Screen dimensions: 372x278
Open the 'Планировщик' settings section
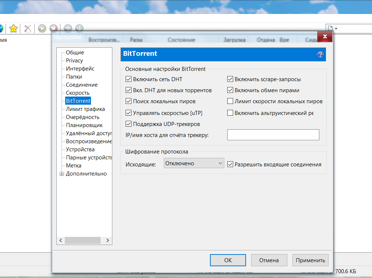tap(84, 125)
